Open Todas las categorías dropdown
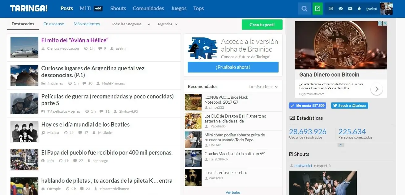The image size is (405, 195). [131, 24]
